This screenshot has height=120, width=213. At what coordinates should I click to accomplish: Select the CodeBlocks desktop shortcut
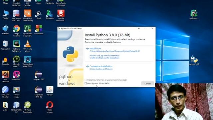39,30
